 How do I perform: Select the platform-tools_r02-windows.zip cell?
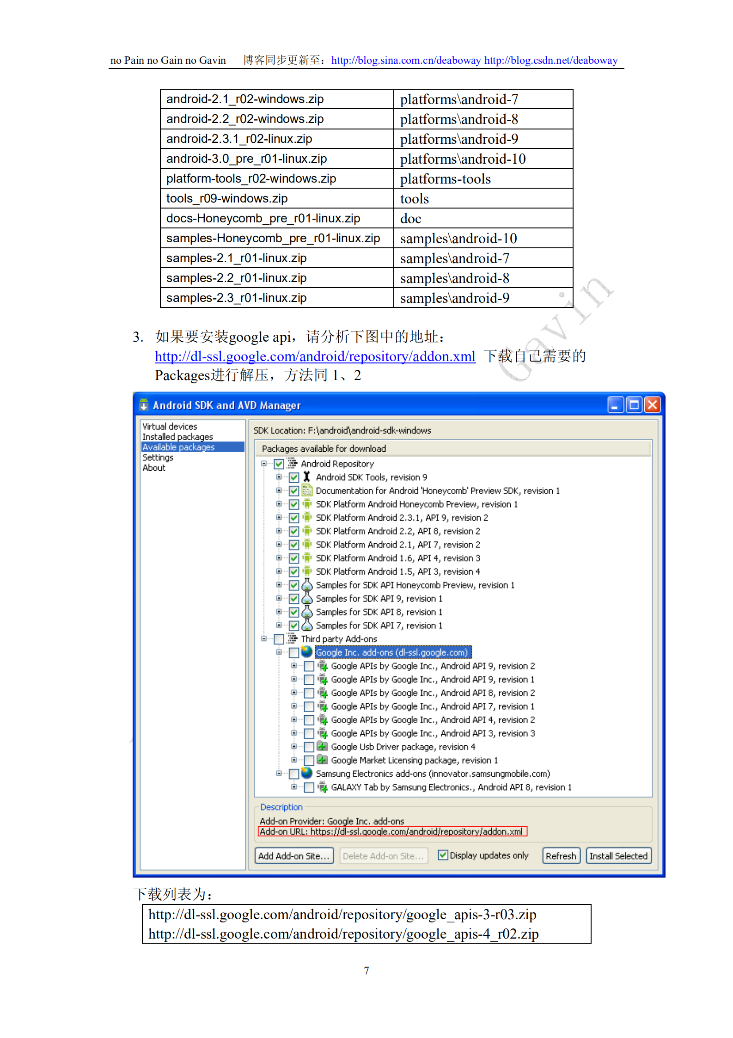tap(277, 178)
